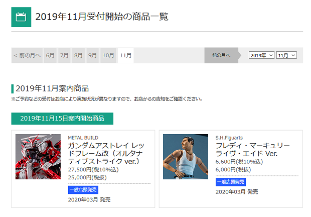Switch to the 9月 tab
Image resolution: width=311 pixels, height=217 pixels.
[x=92, y=55]
